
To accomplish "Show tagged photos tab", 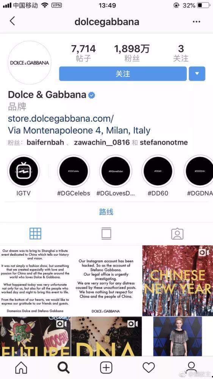I will pos(177,233).
